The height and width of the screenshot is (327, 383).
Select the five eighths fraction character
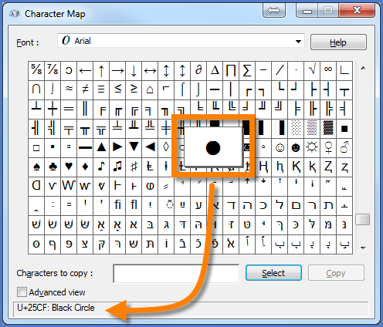click(36, 70)
